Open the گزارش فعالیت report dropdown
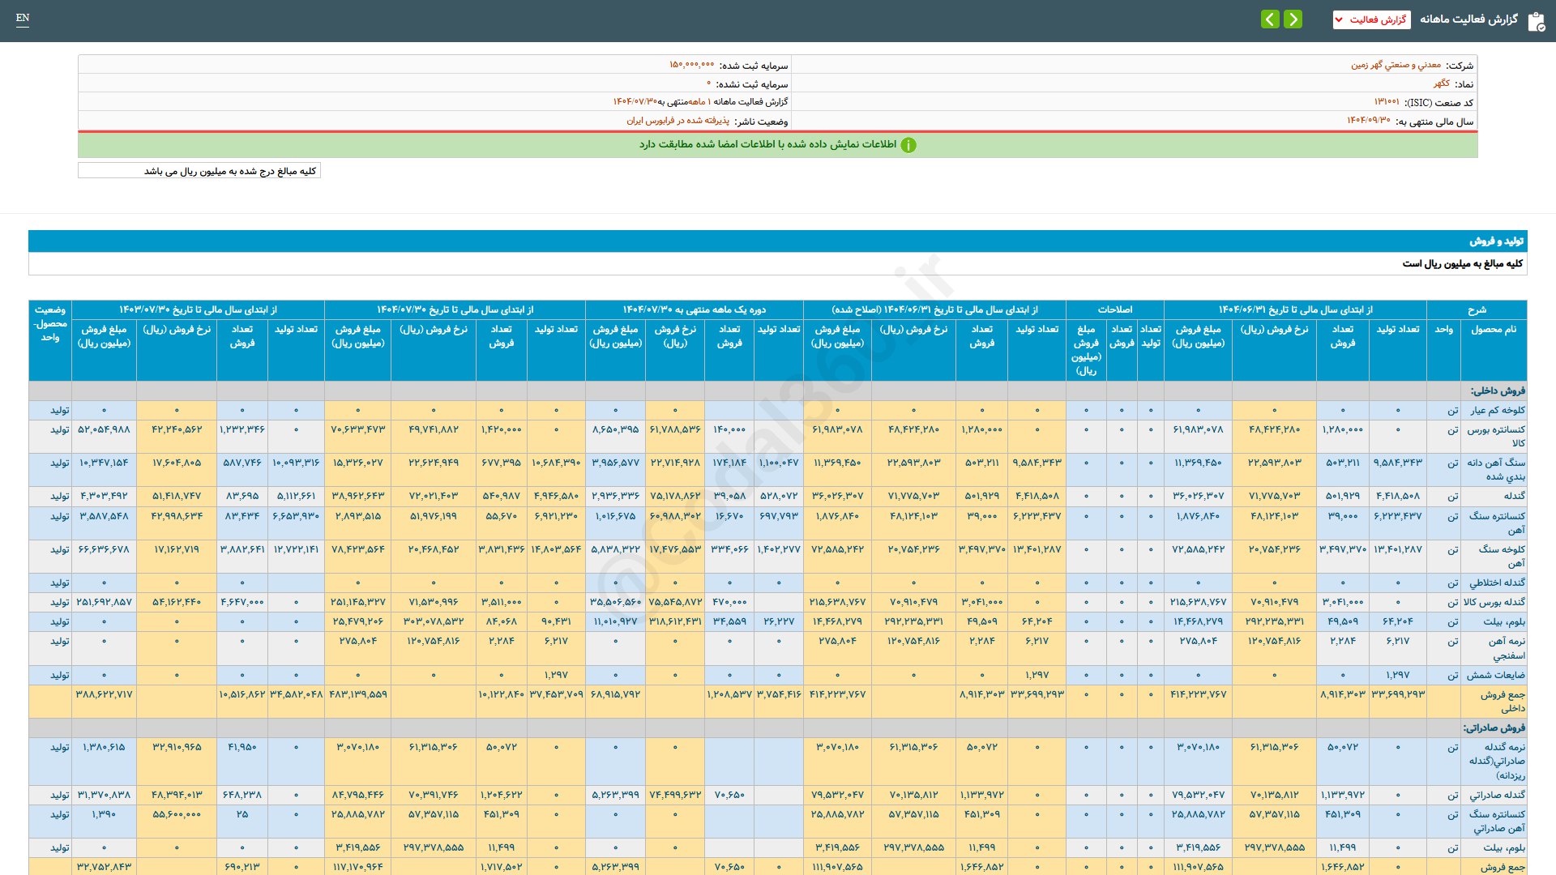The image size is (1556, 875). (x=1371, y=19)
